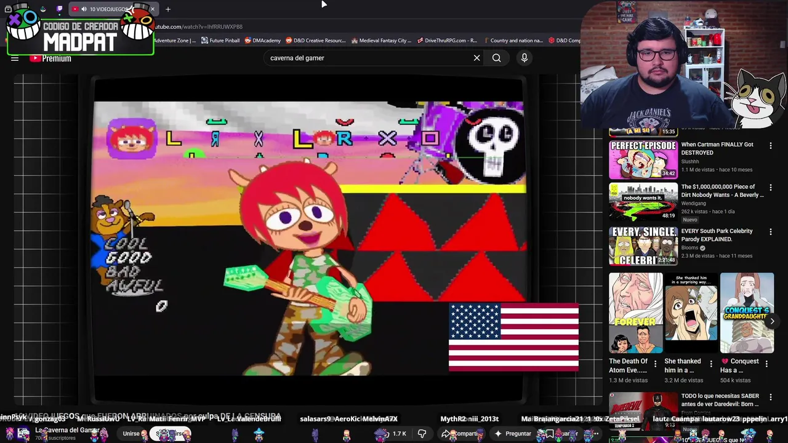
Task: Open options for Cartman FINALLY Got DESTROYED video
Action: (770, 146)
